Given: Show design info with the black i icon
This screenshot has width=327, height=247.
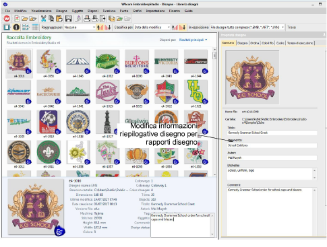Looking at the screenshot, I should point(16,27).
